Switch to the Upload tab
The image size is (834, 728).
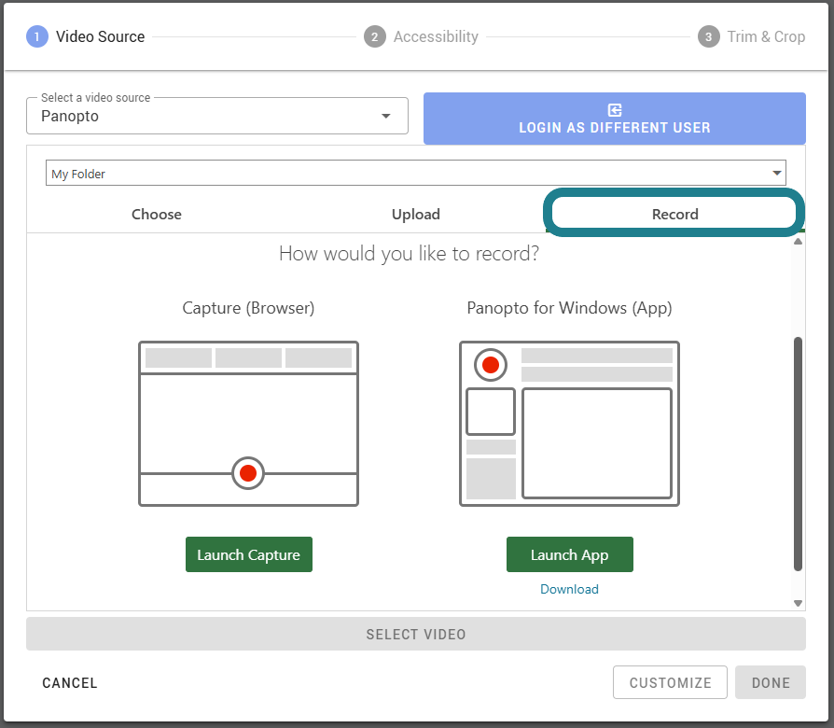pyautogui.click(x=415, y=214)
